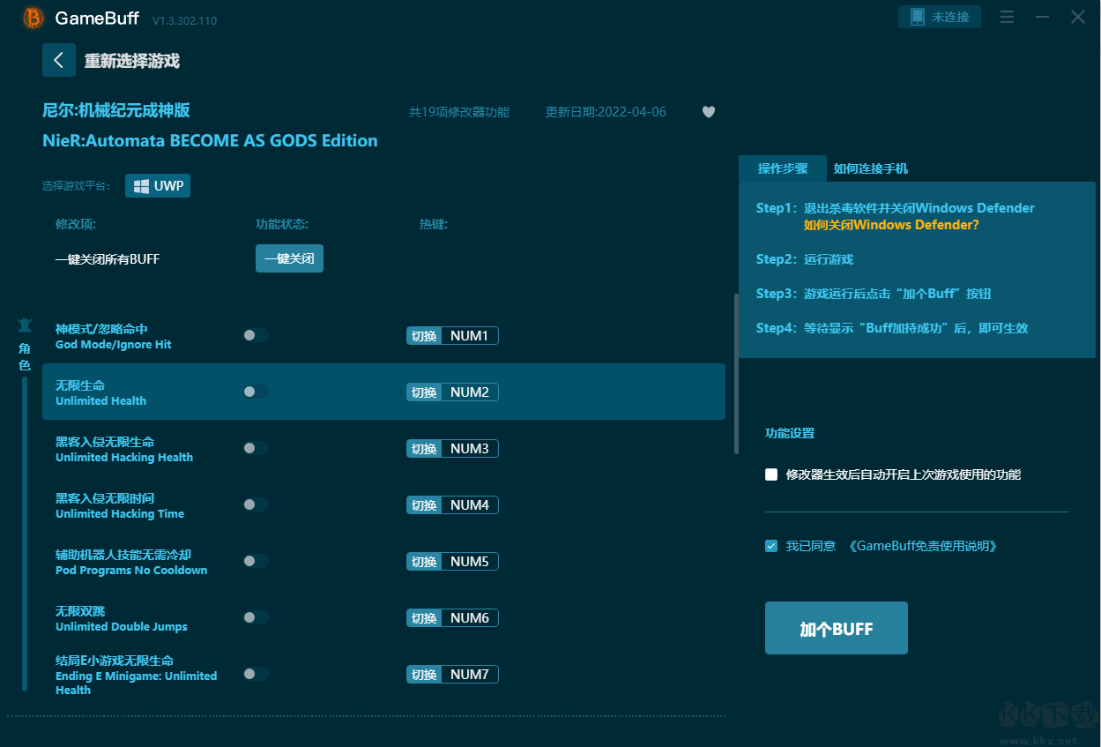Open the hamburger menu icon
Image resolution: width=1101 pixels, height=747 pixels.
pyautogui.click(x=1008, y=17)
